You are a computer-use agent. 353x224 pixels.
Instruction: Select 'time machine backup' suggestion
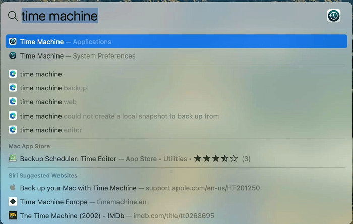177,88
